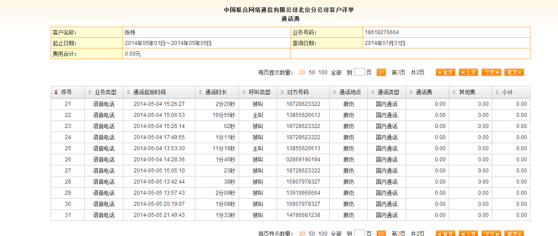The width and height of the screenshot is (558, 236).
Task: Click the 呼叫类型 column sort icon
Action: pos(244,92)
